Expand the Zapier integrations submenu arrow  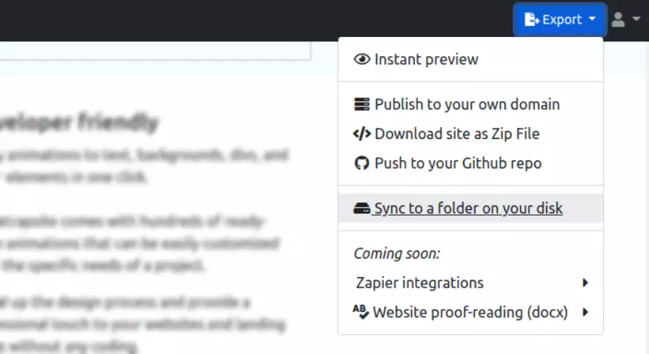585,283
